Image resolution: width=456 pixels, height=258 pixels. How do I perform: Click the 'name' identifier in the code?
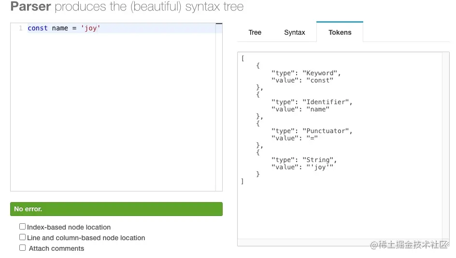point(60,28)
